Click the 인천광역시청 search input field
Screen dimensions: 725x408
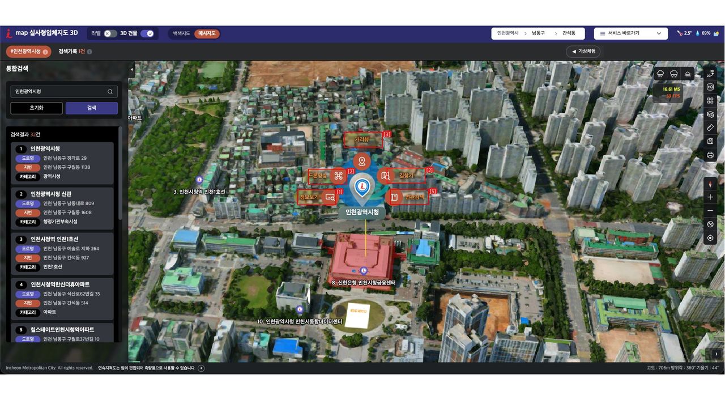(x=59, y=91)
